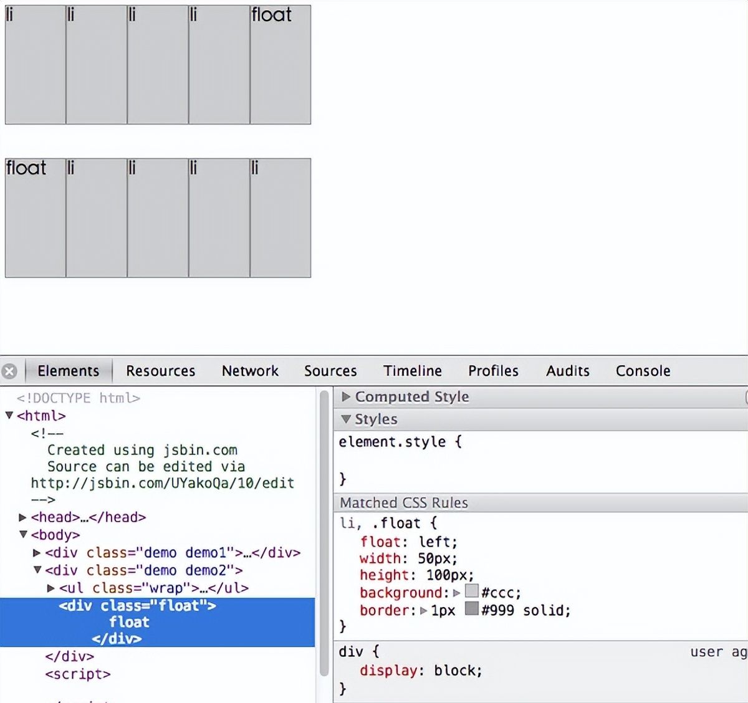Click the #ccc background color swatch
The width and height of the screenshot is (748, 703).
click(472, 591)
